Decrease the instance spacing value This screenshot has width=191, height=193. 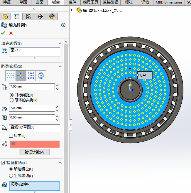click(x=58, y=110)
